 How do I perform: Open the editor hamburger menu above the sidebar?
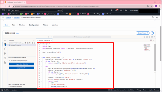click(x=5, y=40)
